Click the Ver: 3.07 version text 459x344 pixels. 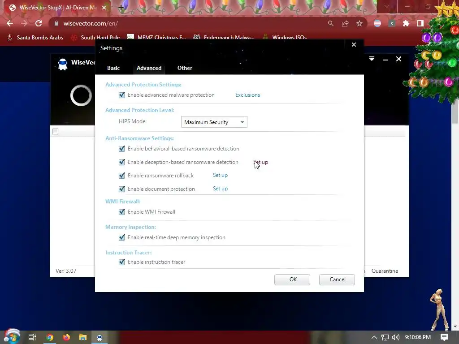(x=66, y=271)
